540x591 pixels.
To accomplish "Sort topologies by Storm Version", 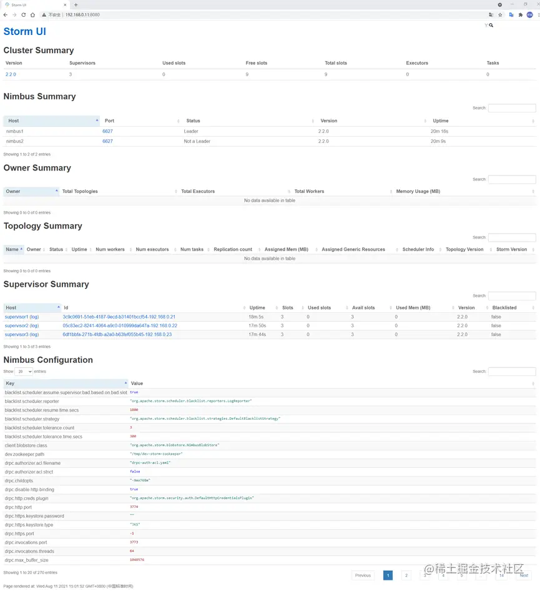I will [x=514, y=249].
